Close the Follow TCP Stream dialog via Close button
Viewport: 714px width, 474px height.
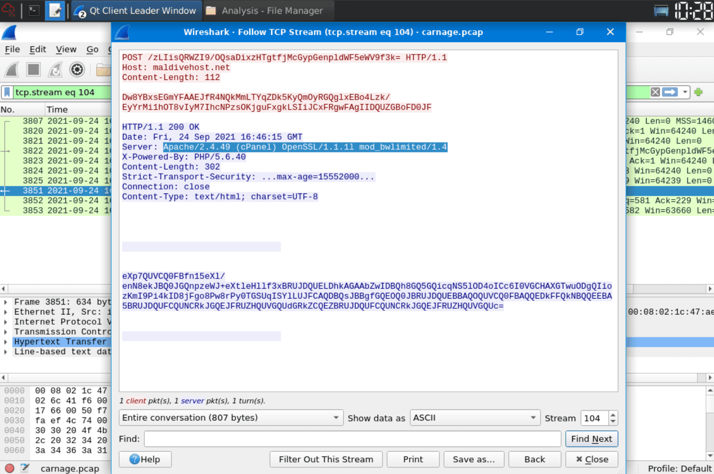click(592, 459)
